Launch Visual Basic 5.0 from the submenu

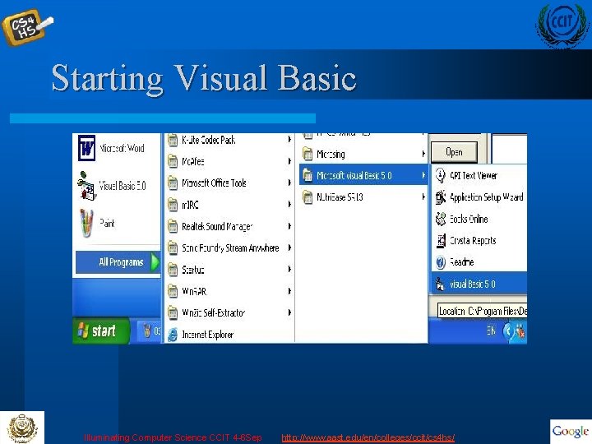(479, 284)
